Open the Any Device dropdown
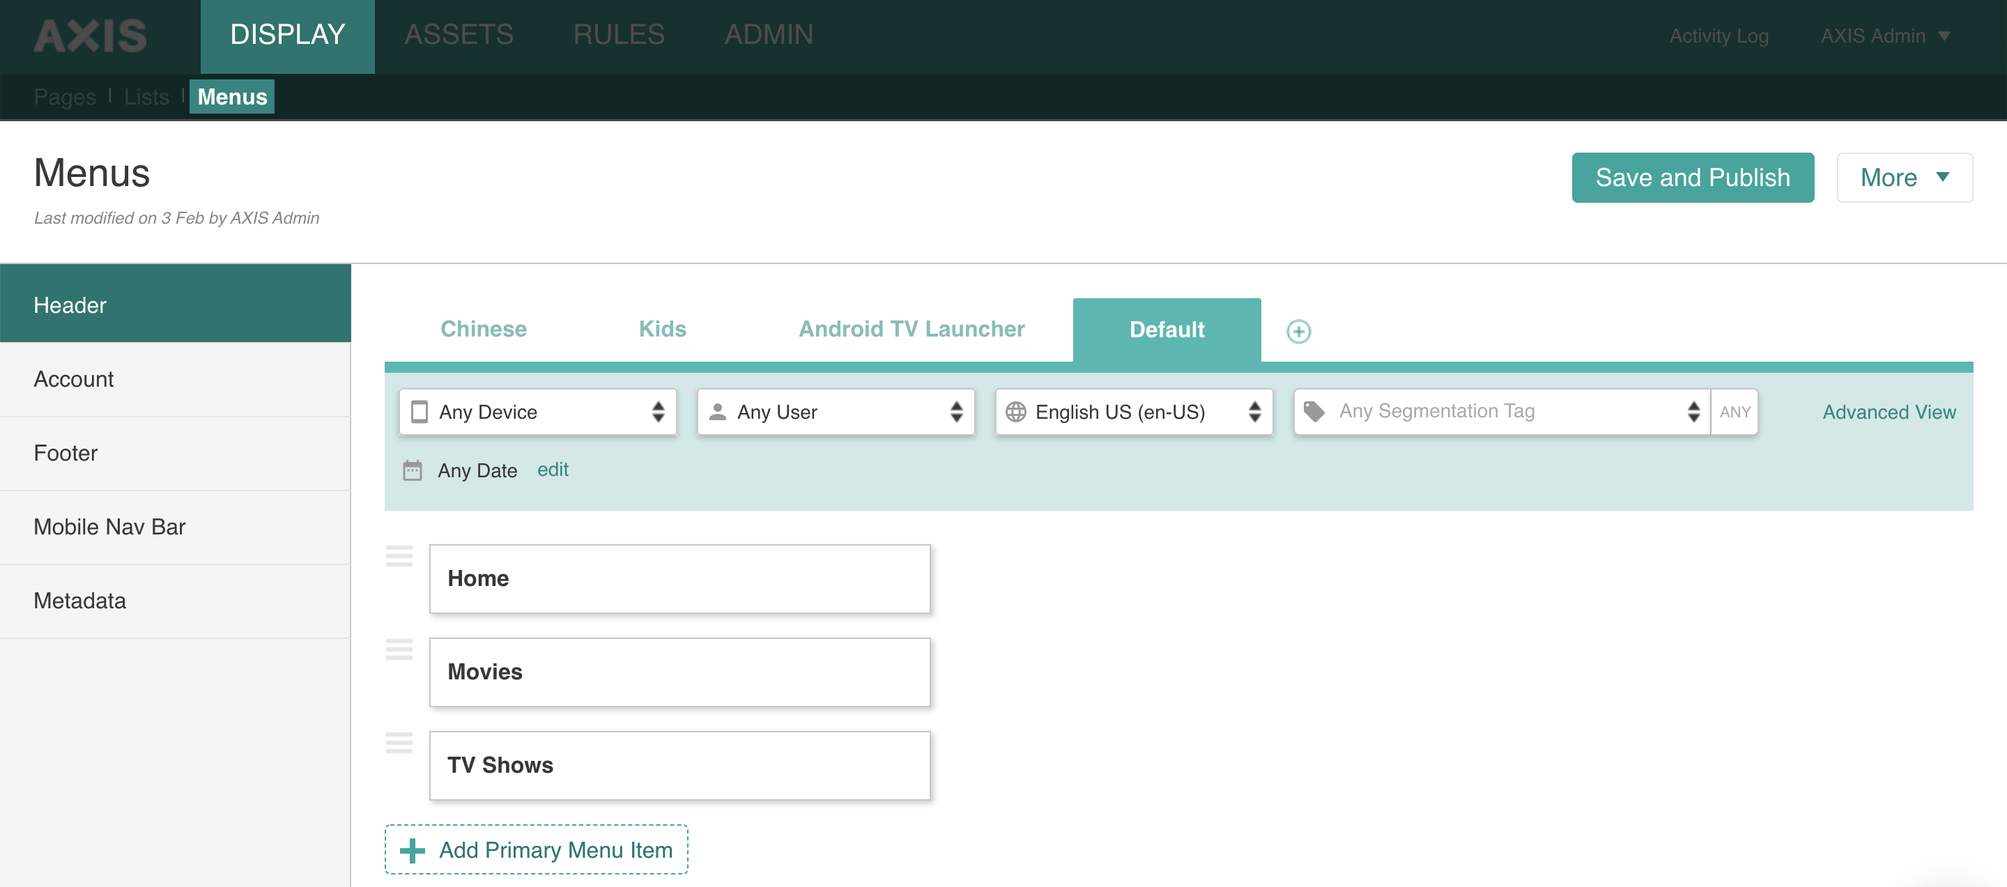This screenshot has width=2007, height=887. (537, 412)
